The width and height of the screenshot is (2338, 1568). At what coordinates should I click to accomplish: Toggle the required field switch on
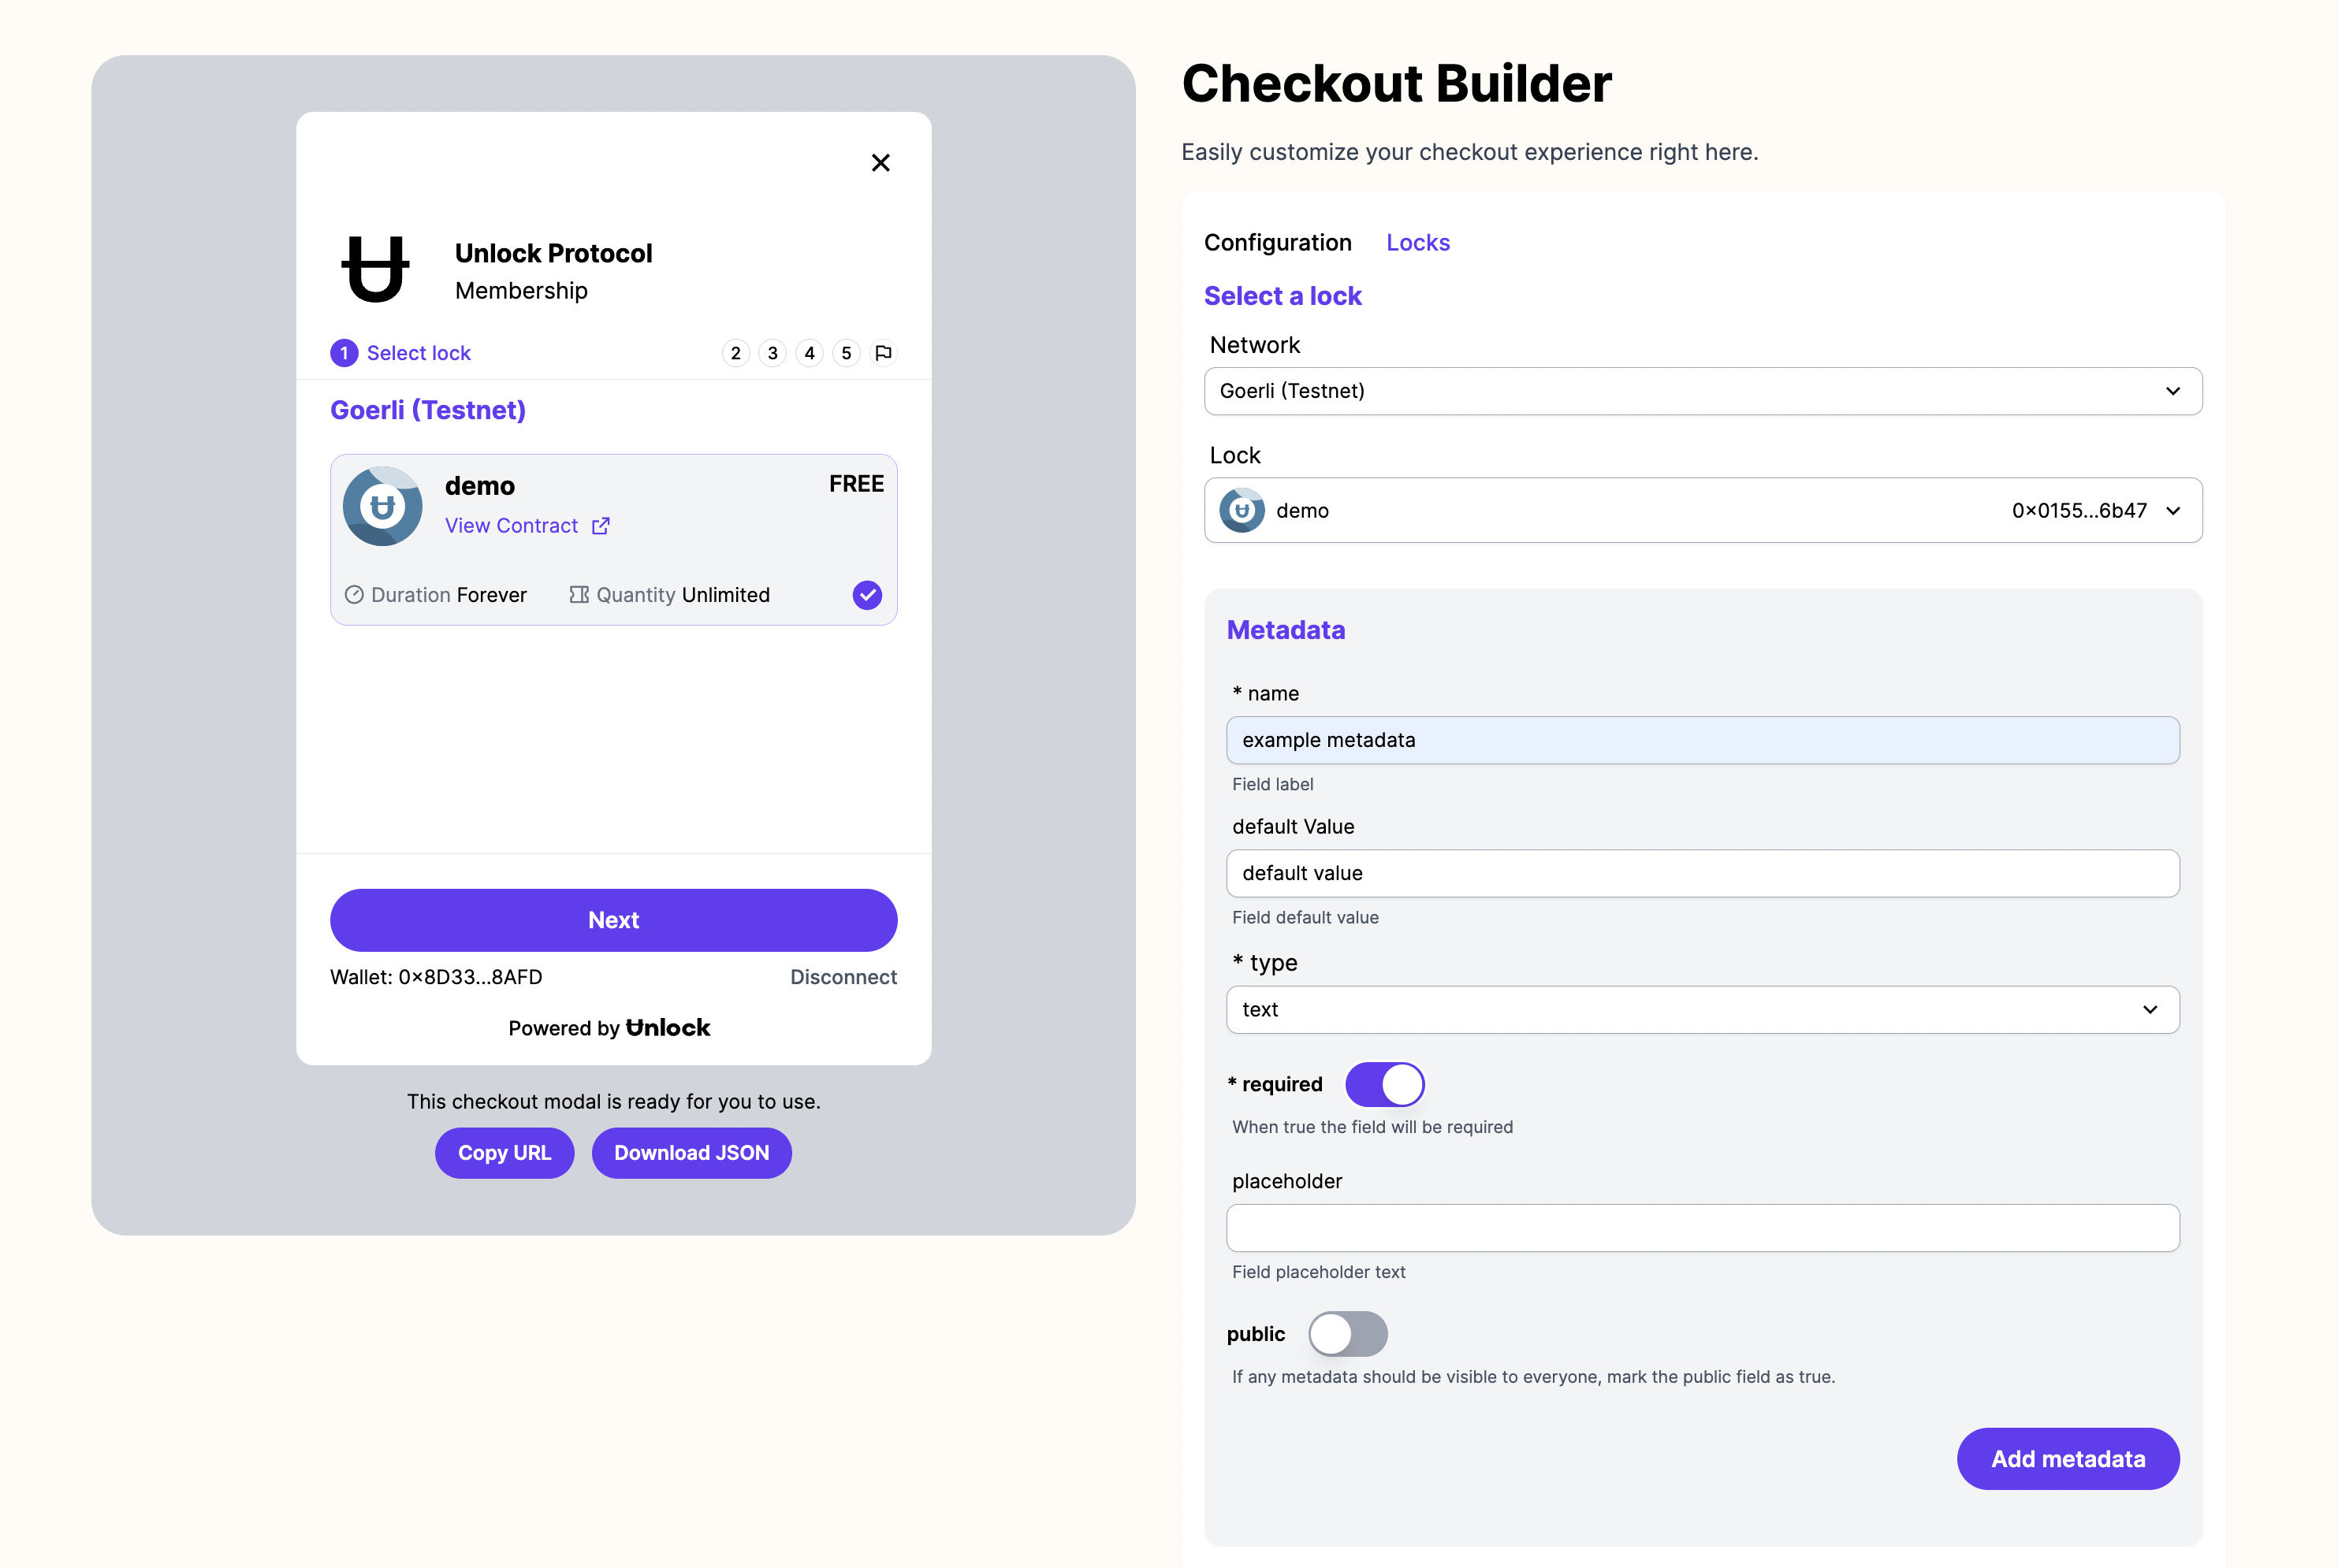point(1383,1083)
